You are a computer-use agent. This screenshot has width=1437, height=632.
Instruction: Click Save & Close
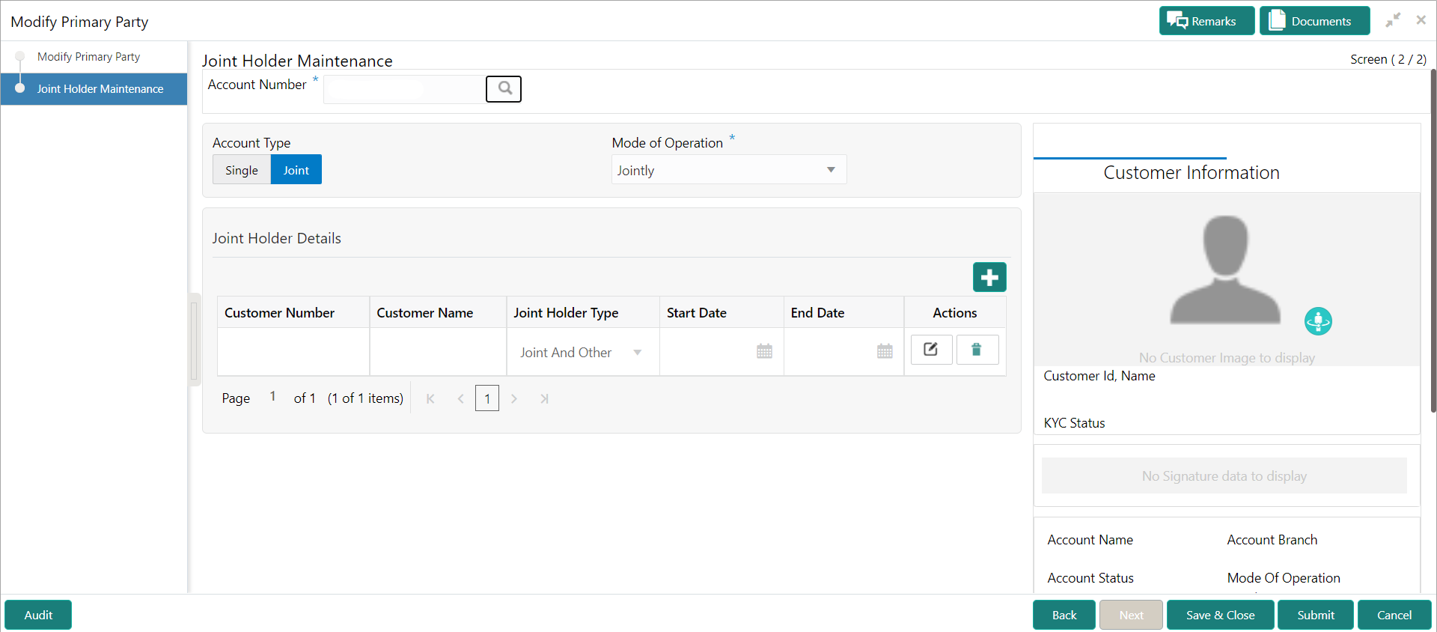(1221, 615)
